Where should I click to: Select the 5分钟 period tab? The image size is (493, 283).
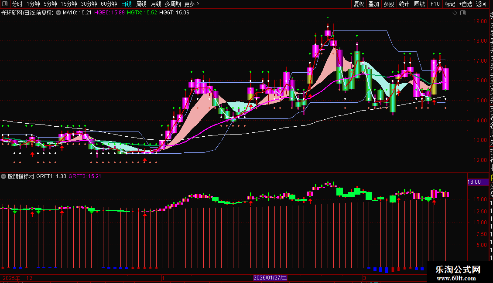tap(50, 4)
